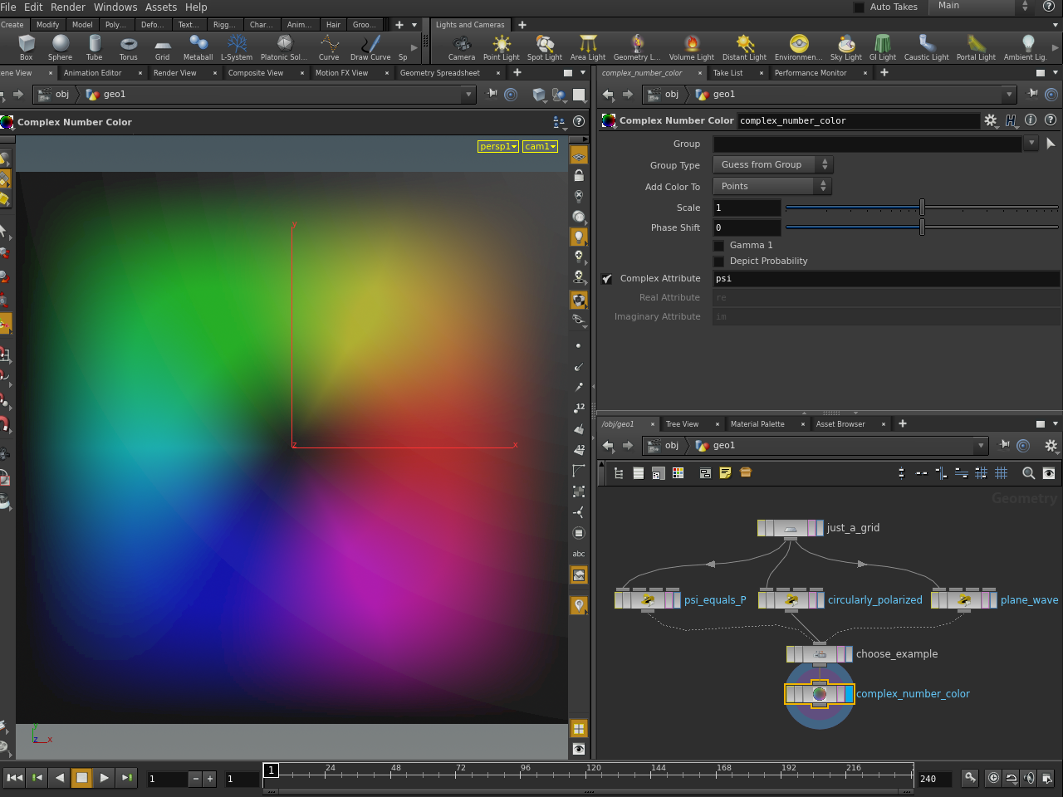
Task: Add a Spot Light from the shelf
Action: (545, 47)
